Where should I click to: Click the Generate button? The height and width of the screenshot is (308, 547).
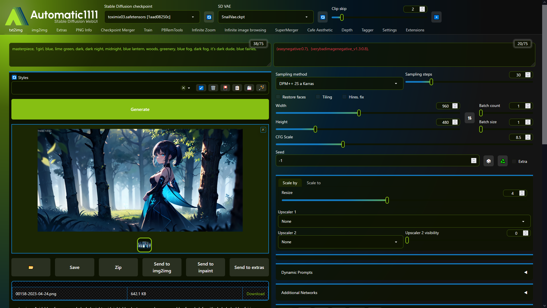coord(140,109)
